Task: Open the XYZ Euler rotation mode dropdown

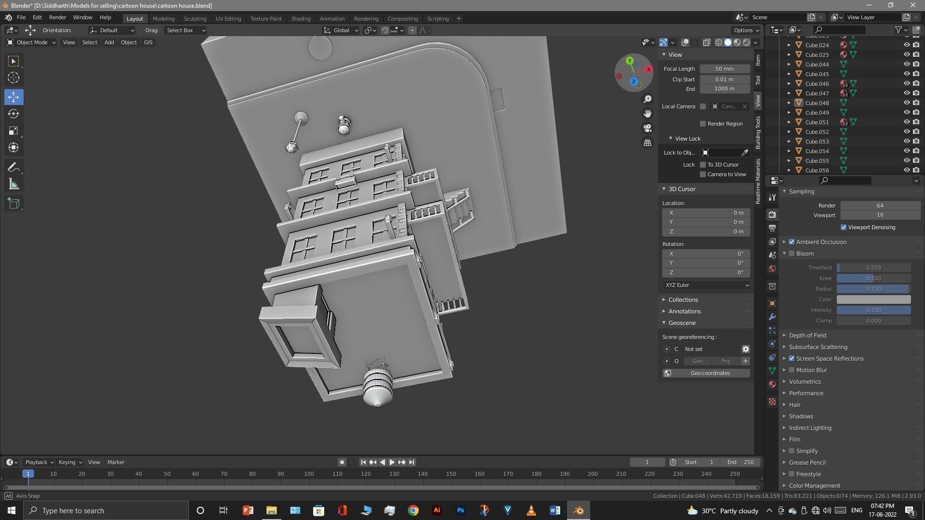Action: (706, 285)
